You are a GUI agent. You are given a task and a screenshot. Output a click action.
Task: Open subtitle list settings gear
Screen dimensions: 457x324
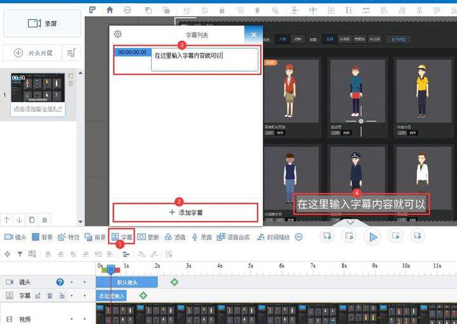click(117, 35)
